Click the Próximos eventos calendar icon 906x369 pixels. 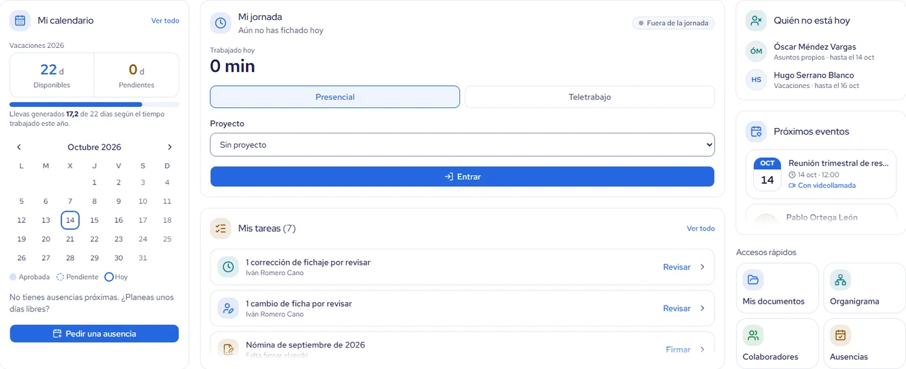pos(756,131)
